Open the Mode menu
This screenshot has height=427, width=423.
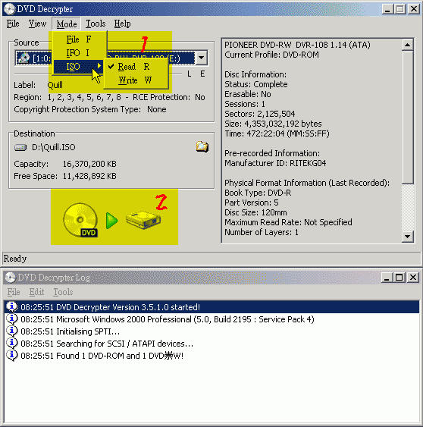(67, 24)
